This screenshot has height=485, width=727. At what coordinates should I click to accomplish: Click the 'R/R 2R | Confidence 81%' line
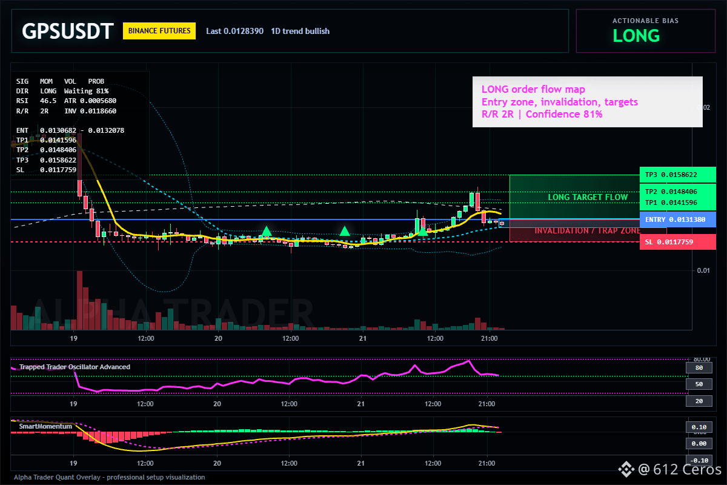click(x=542, y=114)
